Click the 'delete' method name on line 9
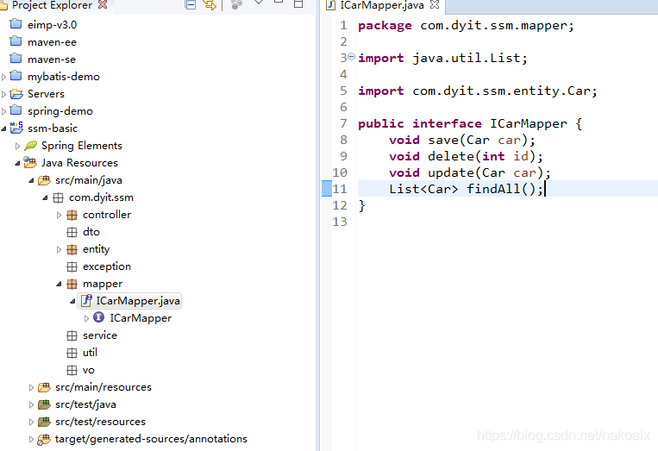658x451 pixels. coord(451,156)
